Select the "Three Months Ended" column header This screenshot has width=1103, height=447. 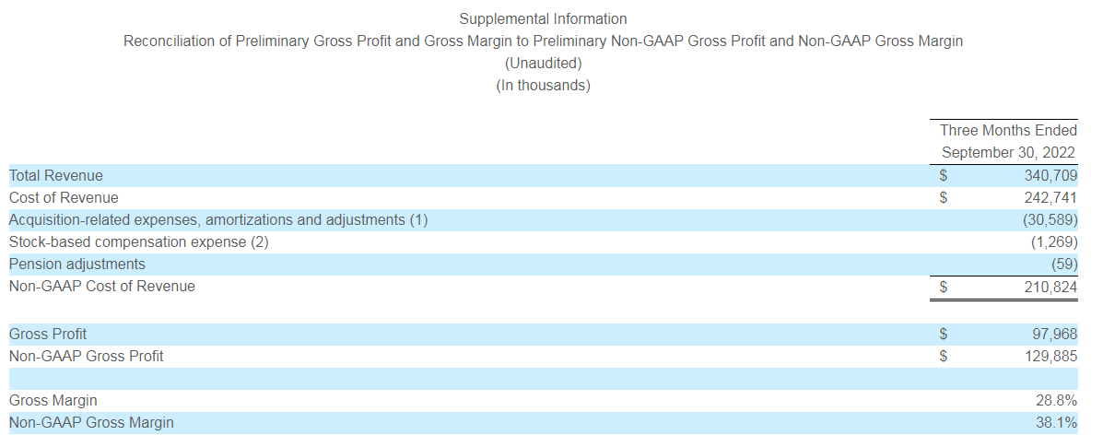point(1008,131)
